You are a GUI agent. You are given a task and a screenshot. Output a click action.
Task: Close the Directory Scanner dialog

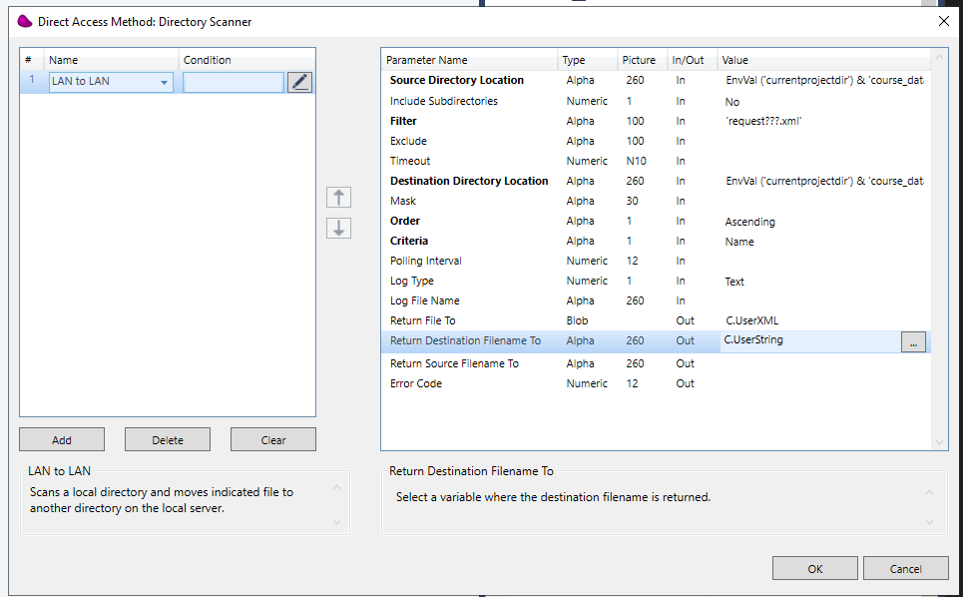coord(944,22)
